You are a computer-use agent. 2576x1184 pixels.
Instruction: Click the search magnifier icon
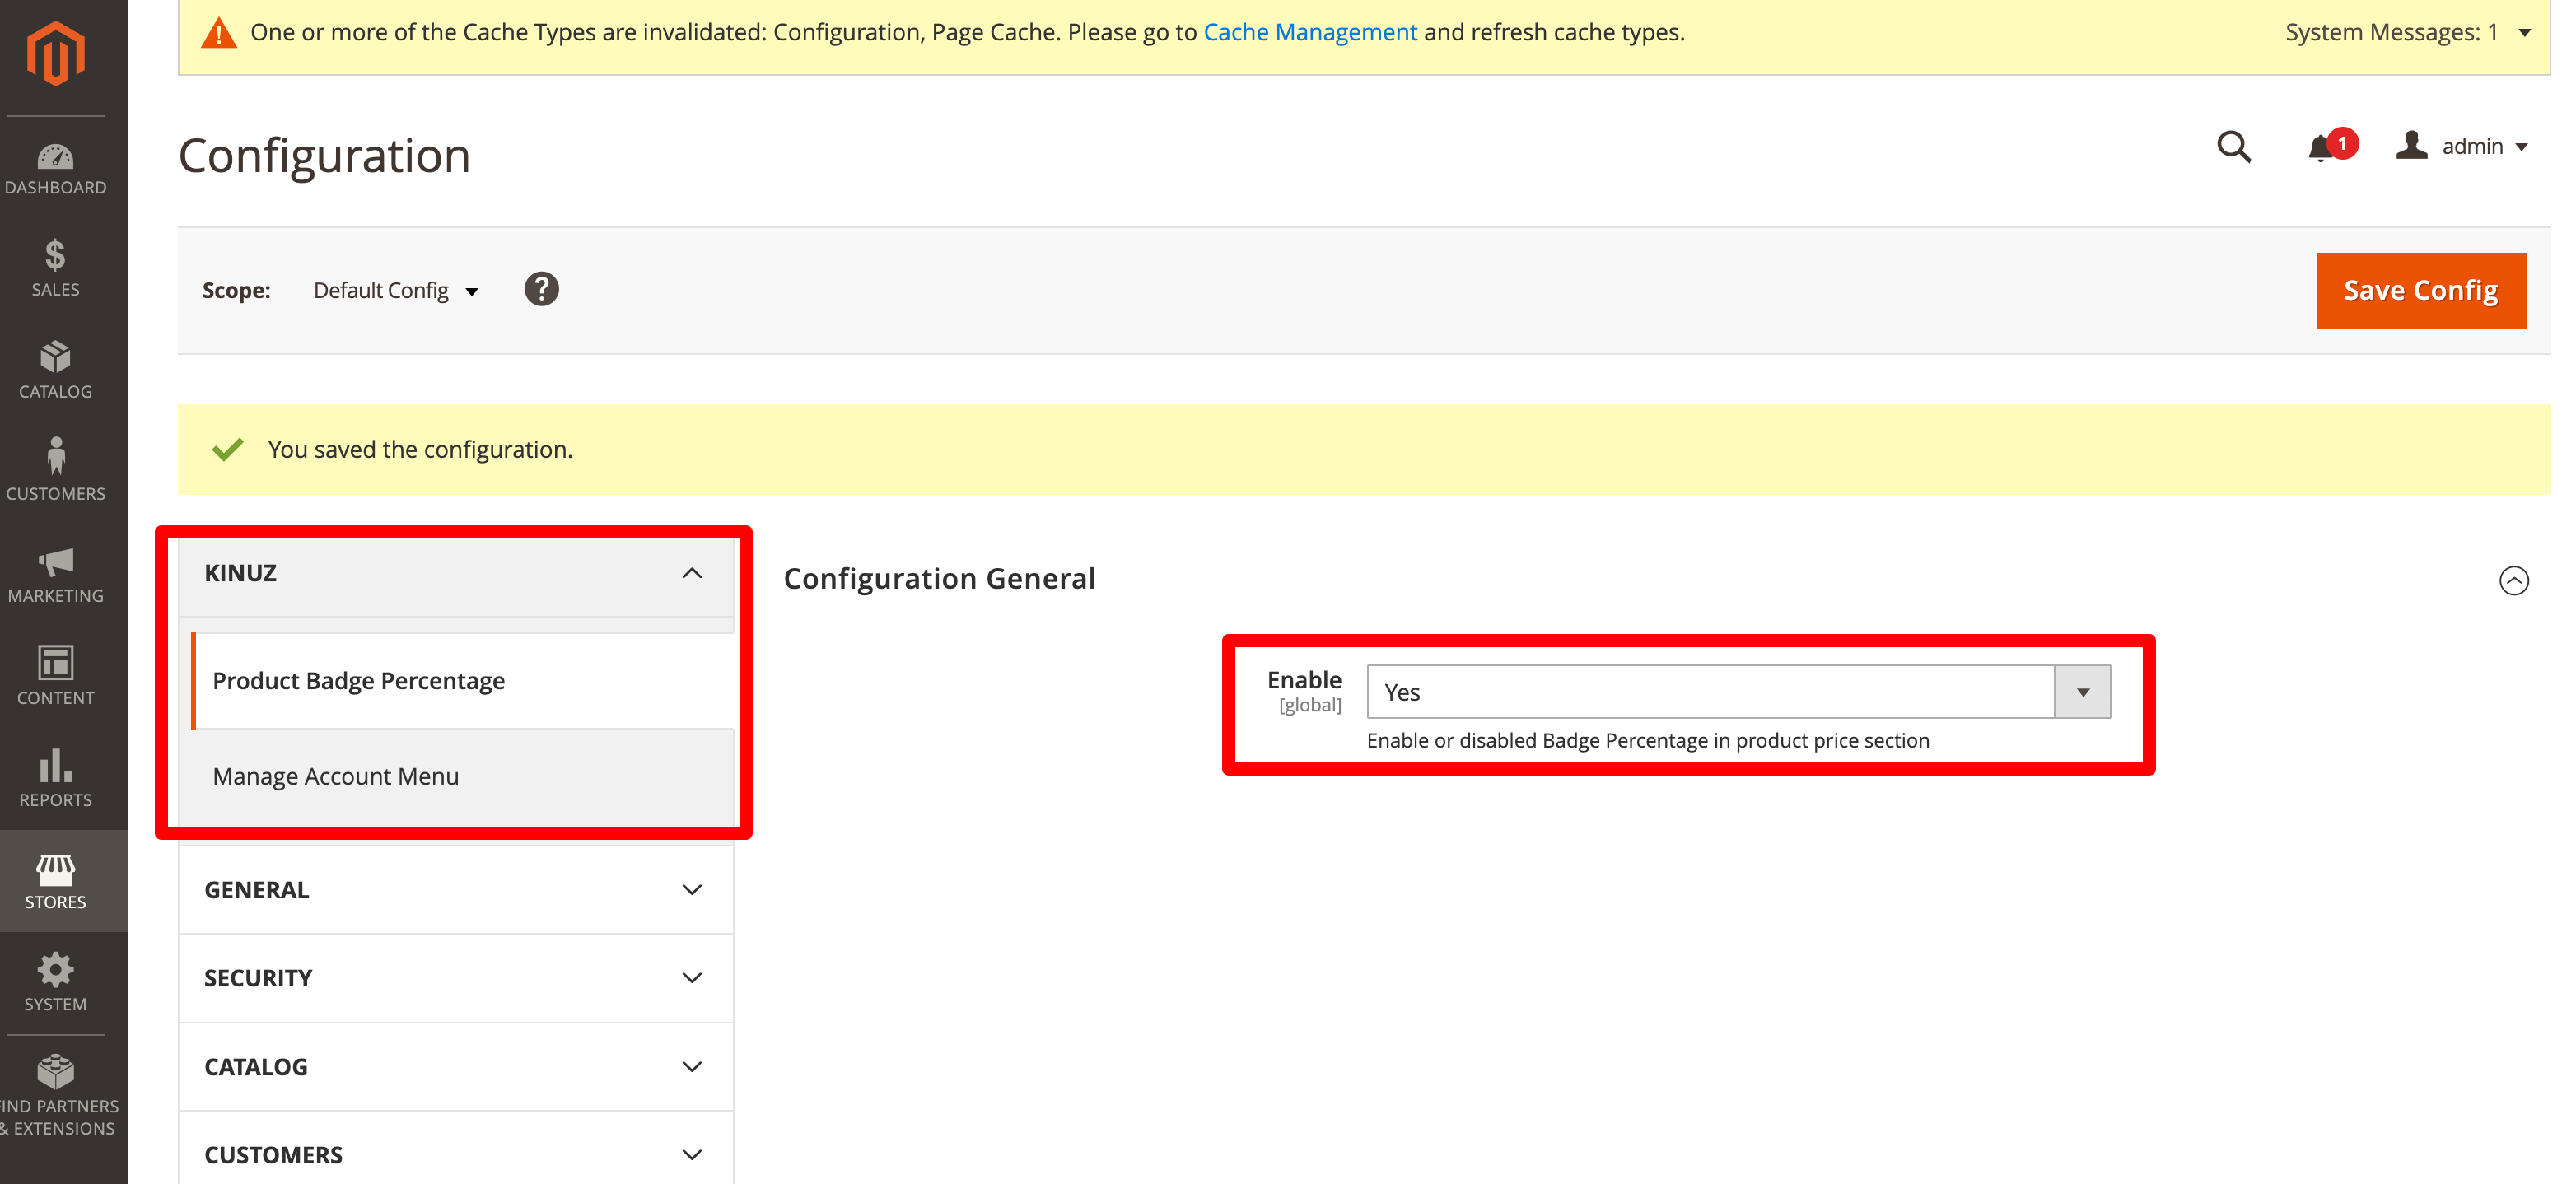click(2233, 147)
